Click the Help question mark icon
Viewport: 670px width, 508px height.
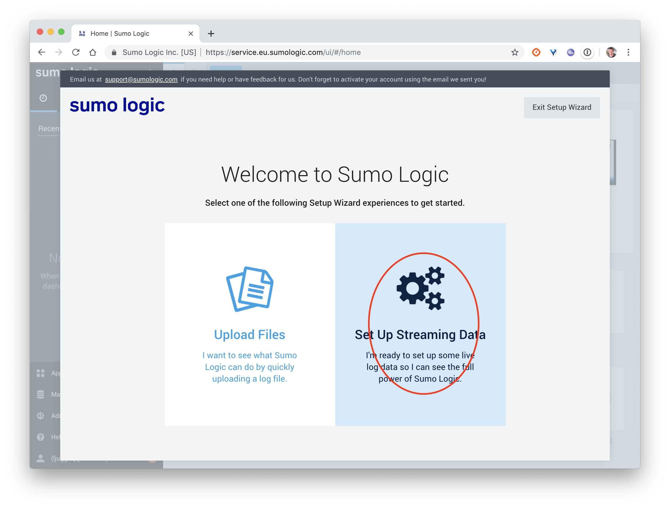[x=40, y=437]
